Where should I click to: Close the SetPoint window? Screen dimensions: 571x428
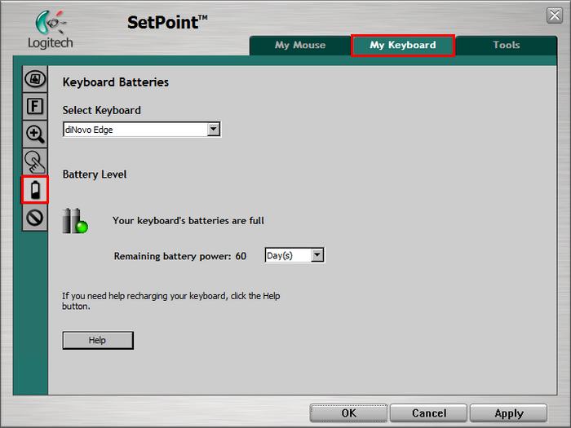tap(555, 15)
